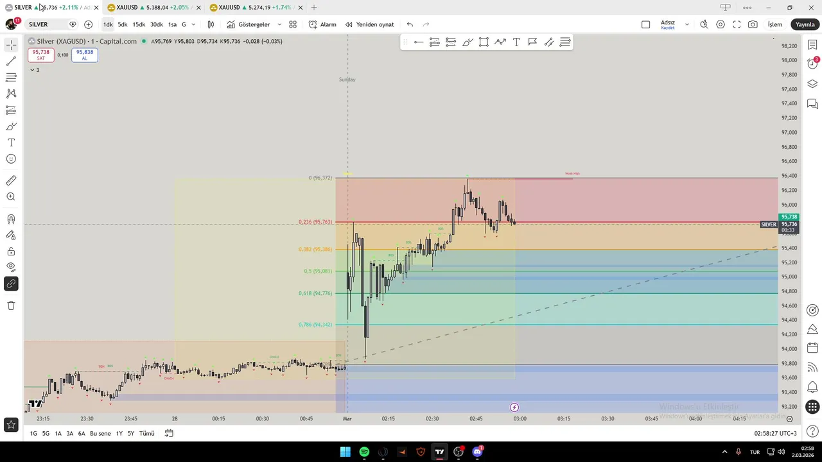Select the 1dk timeframe
822x462 pixels.
coord(108,24)
